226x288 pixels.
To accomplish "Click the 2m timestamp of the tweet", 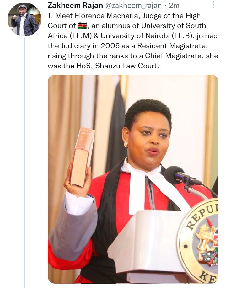I will (174, 6).
